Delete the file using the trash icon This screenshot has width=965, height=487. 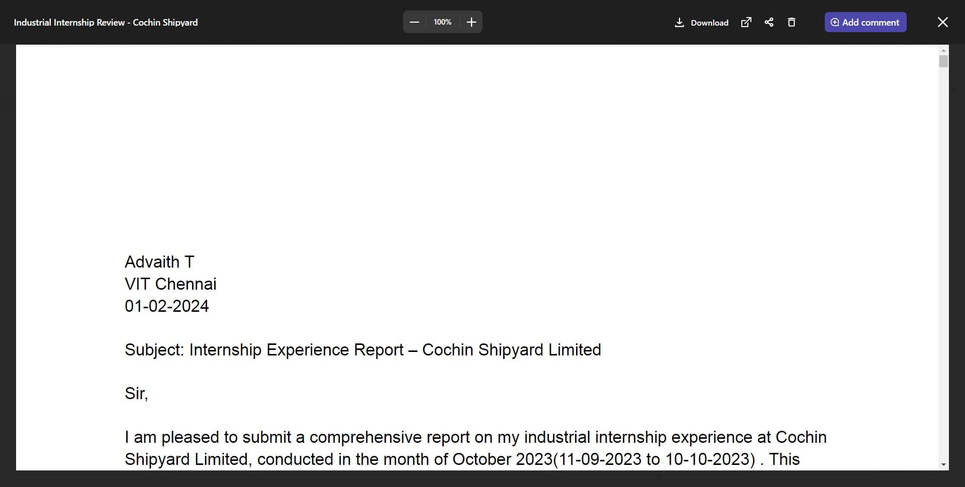792,22
